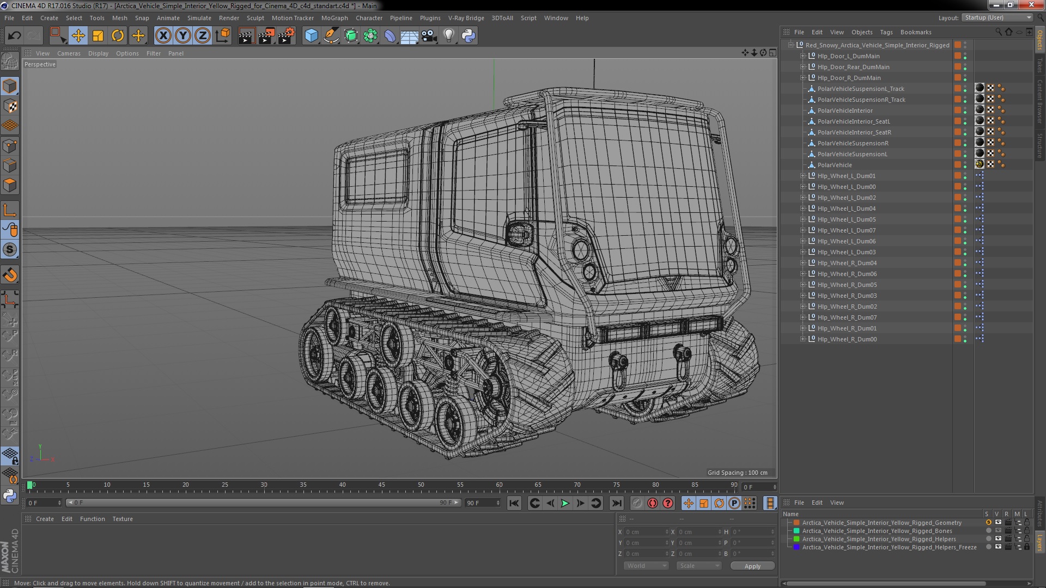Toggle Y axis lock
The height and width of the screenshot is (588, 1046).
(x=183, y=36)
